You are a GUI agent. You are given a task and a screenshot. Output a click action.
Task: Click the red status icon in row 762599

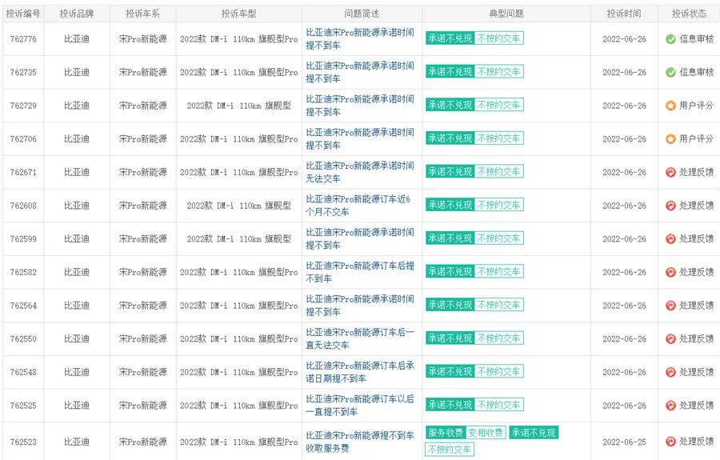tap(670, 238)
